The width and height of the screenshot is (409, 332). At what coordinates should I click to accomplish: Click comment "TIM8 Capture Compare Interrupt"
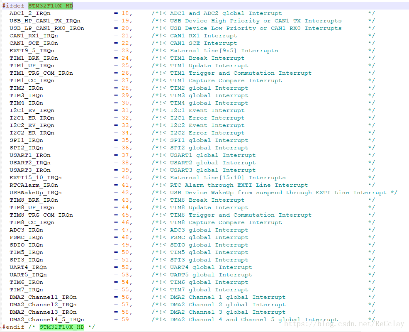click(226, 222)
